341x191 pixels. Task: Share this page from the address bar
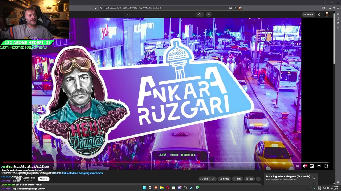pos(235,8)
